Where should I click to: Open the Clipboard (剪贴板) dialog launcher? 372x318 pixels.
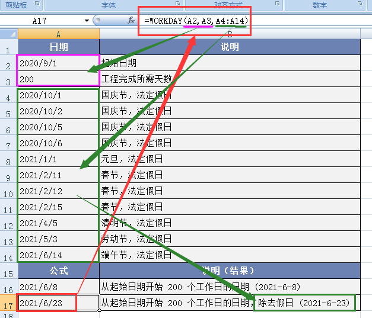(x=37, y=4)
